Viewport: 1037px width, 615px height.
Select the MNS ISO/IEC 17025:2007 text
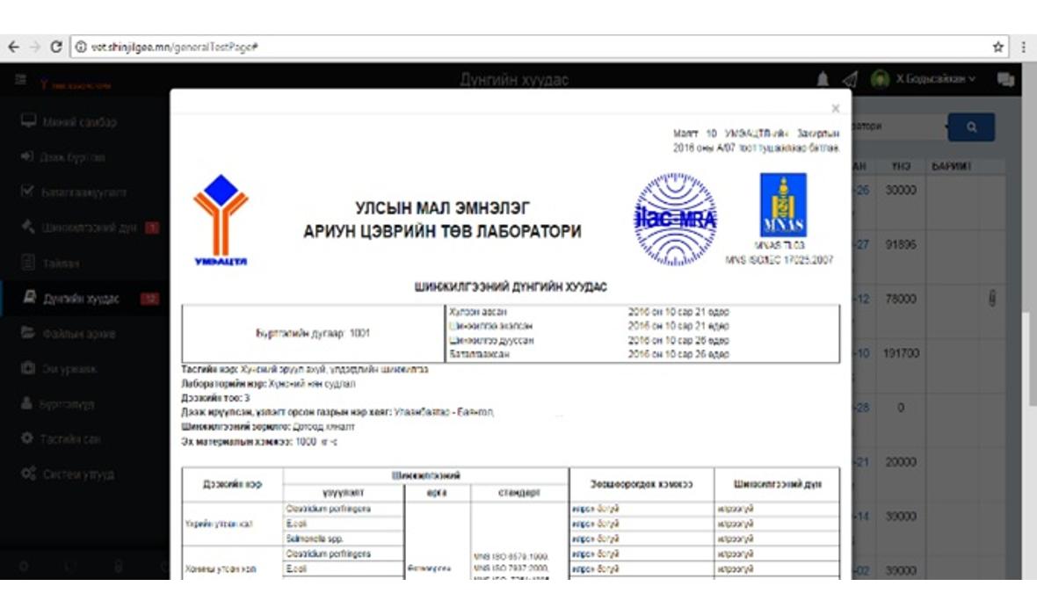click(780, 260)
